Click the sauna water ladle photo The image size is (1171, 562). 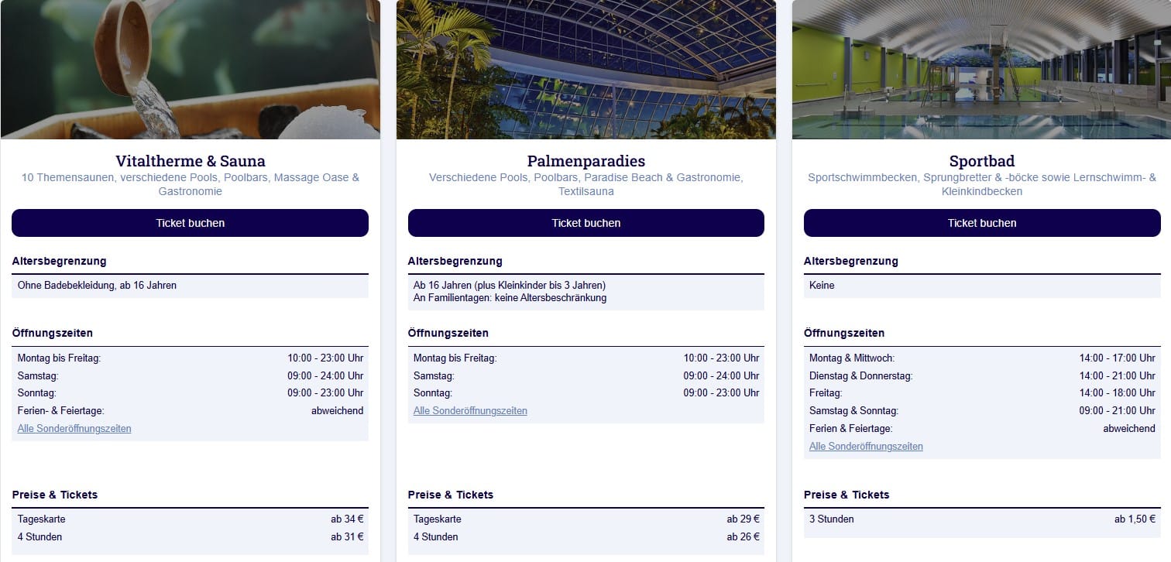[x=190, y=68]
